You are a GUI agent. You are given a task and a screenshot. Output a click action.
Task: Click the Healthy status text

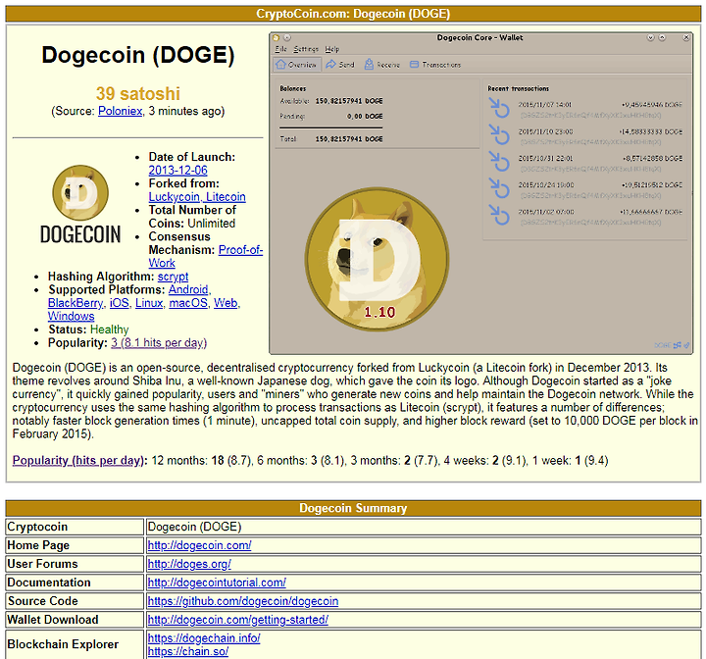point(110,329)
